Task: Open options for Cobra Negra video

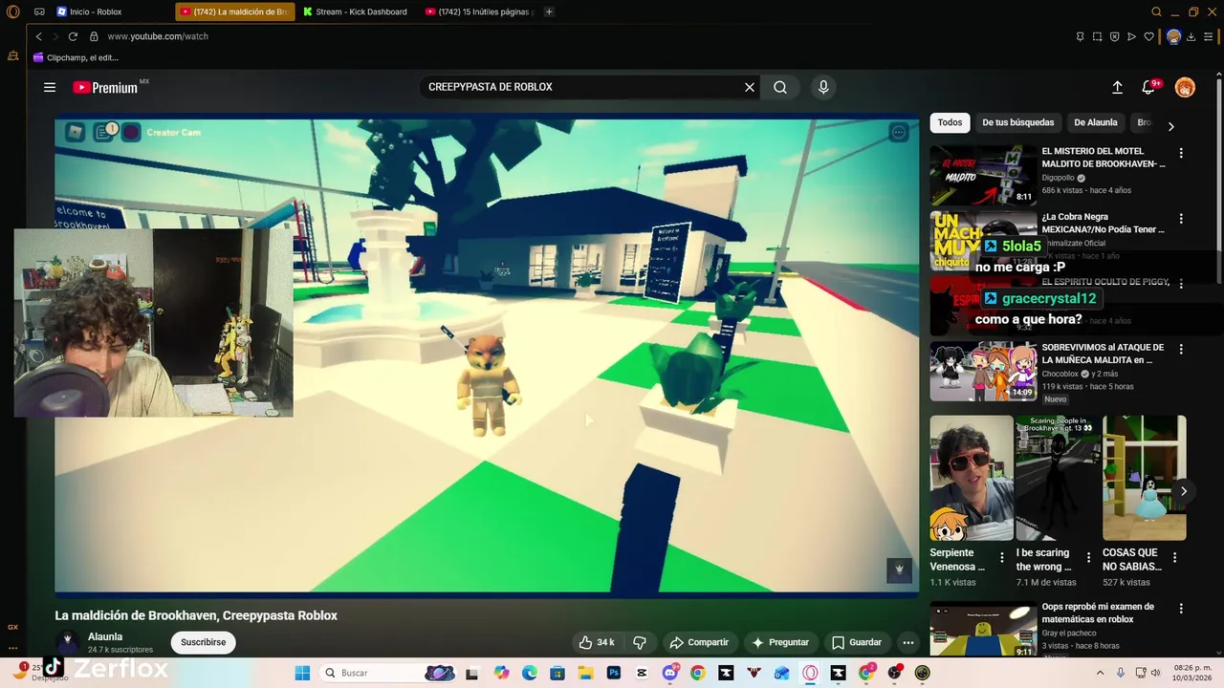Action: click(x=1181, y=219)
